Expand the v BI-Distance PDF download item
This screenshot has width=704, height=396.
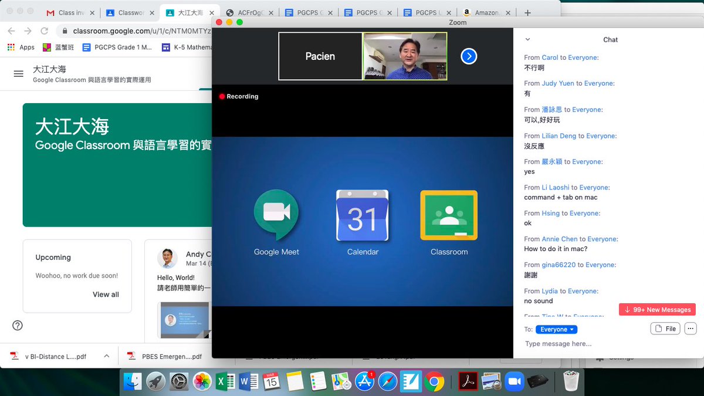[x=106, y=356]
